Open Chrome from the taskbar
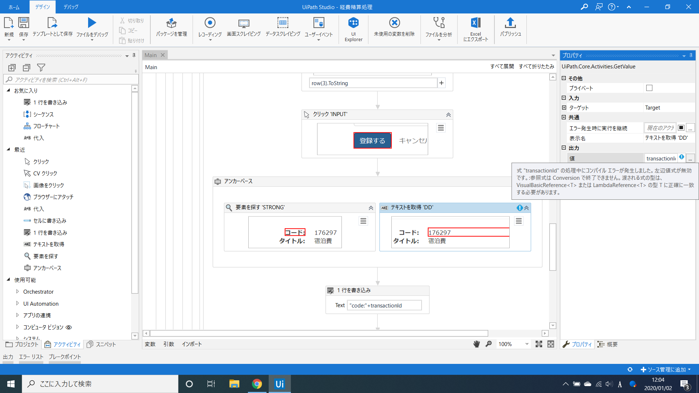The image size is (699, 393). pos(257,384)
